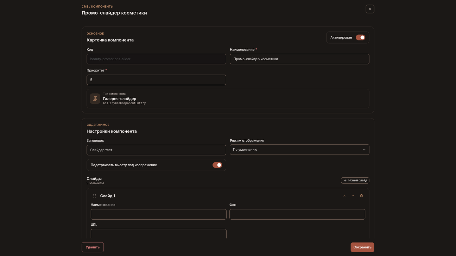Click the component Наименование field Промо-слайдер косметики
The width and height of the screenshot is (456, 256).
pos(300,59)
